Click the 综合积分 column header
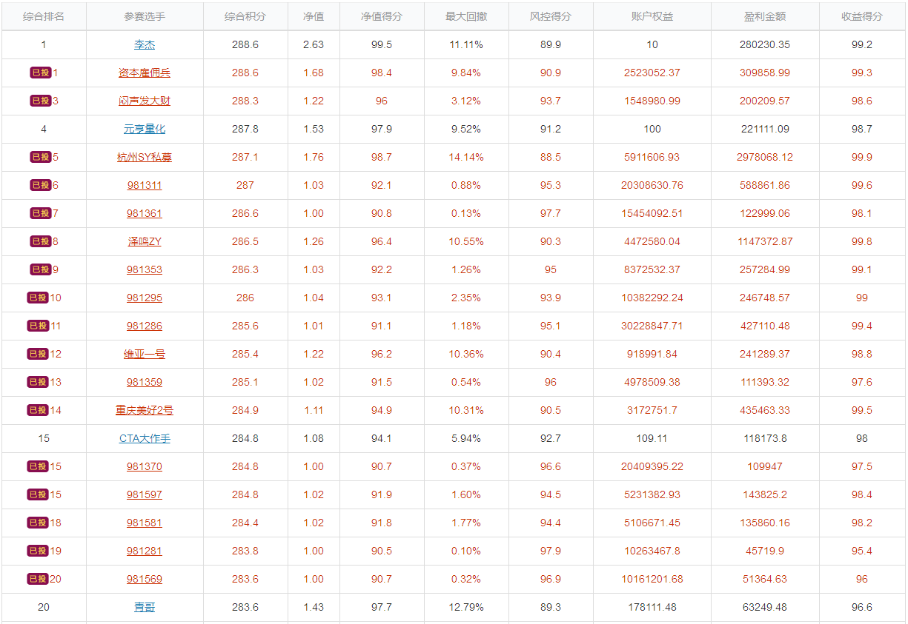 (x=245, y=16)
